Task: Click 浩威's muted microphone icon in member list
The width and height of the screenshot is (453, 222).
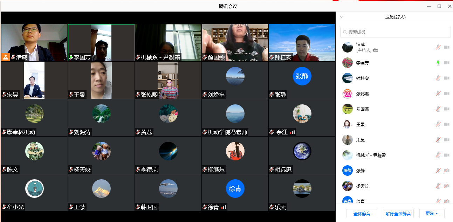Action: (x=438, y=47)
